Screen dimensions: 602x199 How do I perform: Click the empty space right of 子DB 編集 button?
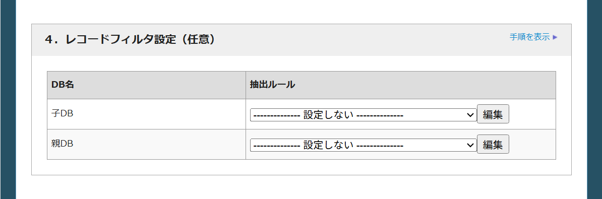pyautogui.click(x=532, y=114)
